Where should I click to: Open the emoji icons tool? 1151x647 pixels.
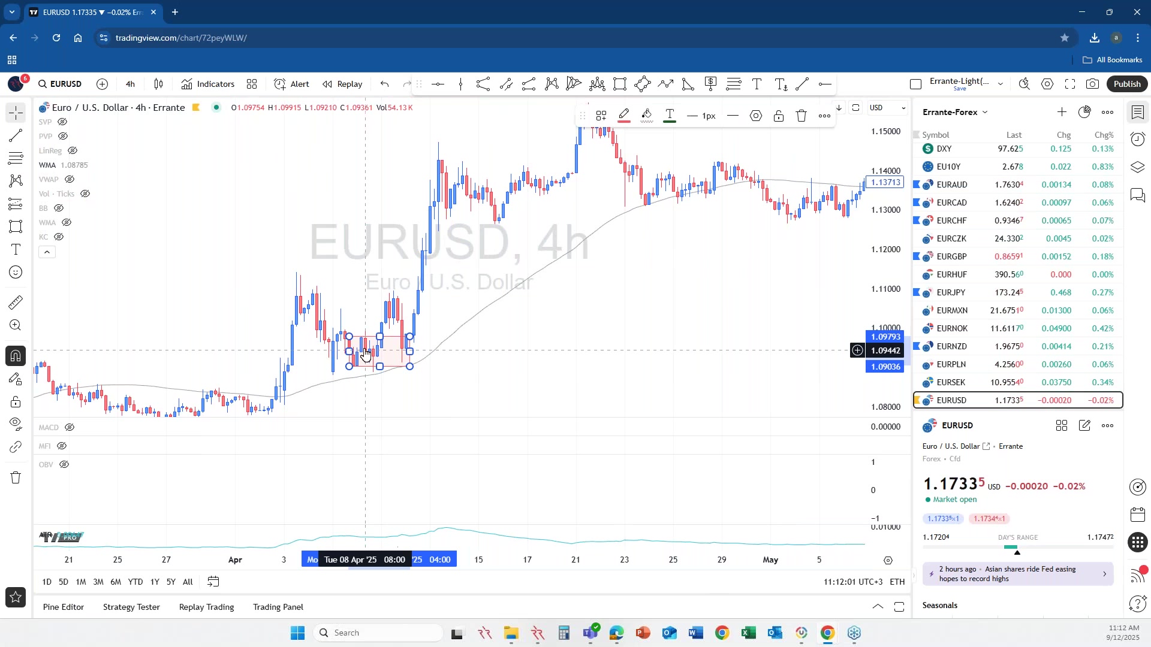[16, 273]
